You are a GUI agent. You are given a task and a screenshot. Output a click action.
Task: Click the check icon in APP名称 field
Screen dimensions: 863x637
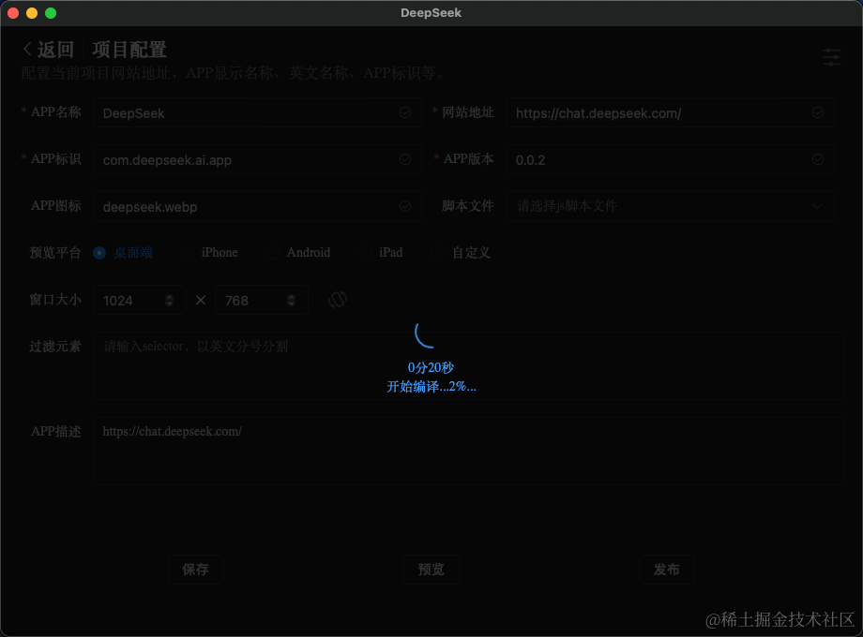pyautogui.click(x=405, y=112)
